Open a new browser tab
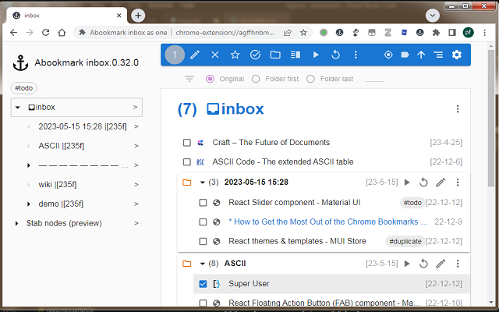The width and height of the screenshot is (499, 312). click(138, 16)
